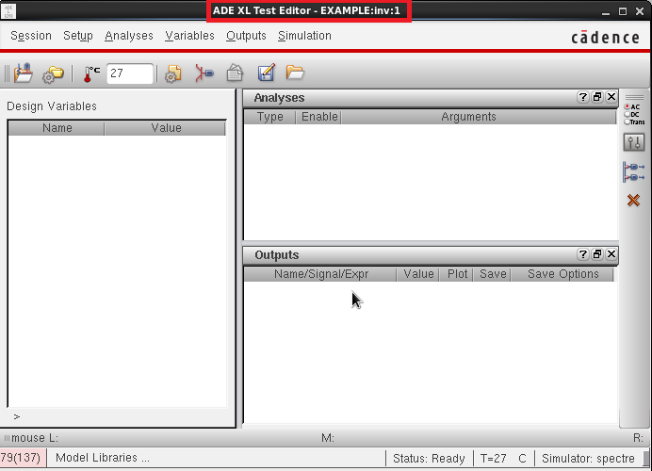Screen dimensions: 652x471
Task: Float the Analyses panel
Action: click(x=597, y=97)
